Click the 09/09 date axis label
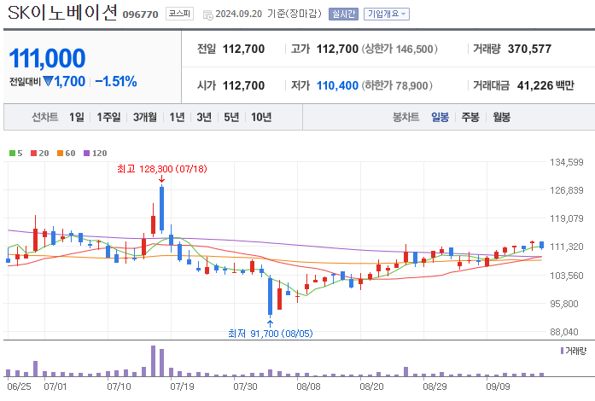 point(498,386)
